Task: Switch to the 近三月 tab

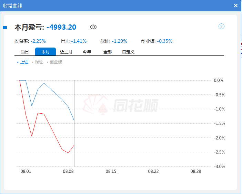Action: (x=66, y=52)
